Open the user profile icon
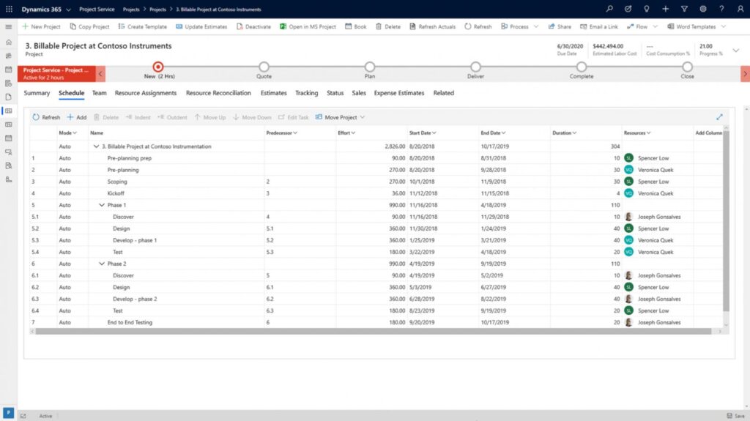The image size is (750, 421). pos(740,9)
